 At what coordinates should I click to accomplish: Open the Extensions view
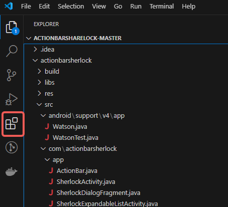click(x=12, y=123)
